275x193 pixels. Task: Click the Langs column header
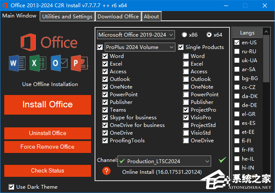tap(247, 33)
